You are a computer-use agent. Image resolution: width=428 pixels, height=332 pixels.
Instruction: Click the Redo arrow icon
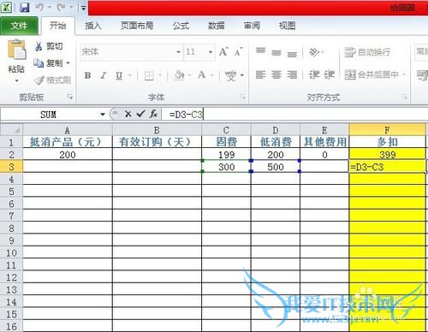(x=62, y=8)
